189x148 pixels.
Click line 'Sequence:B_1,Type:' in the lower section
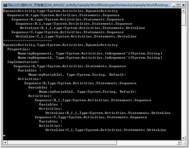tap(93, 100)
